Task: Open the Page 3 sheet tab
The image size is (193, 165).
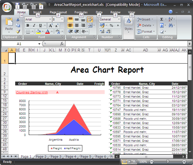Action: (56, 157)
